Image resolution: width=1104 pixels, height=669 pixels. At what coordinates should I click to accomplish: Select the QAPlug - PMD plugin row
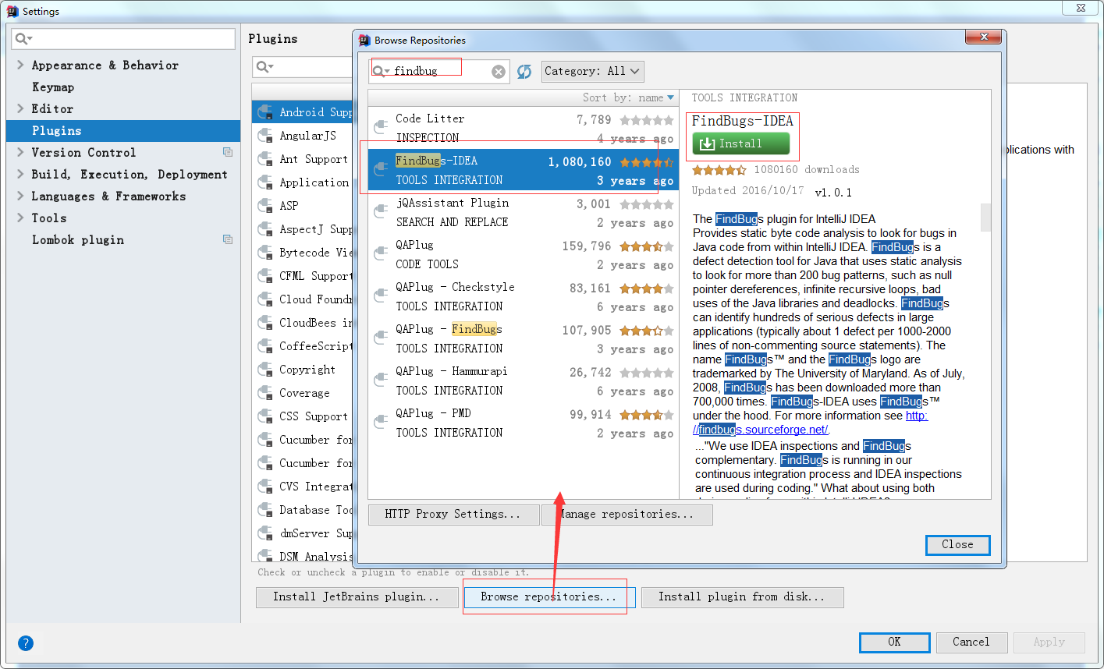click(523, 423)
